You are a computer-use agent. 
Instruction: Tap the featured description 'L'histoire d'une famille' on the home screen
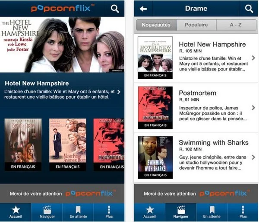[60, 94]
